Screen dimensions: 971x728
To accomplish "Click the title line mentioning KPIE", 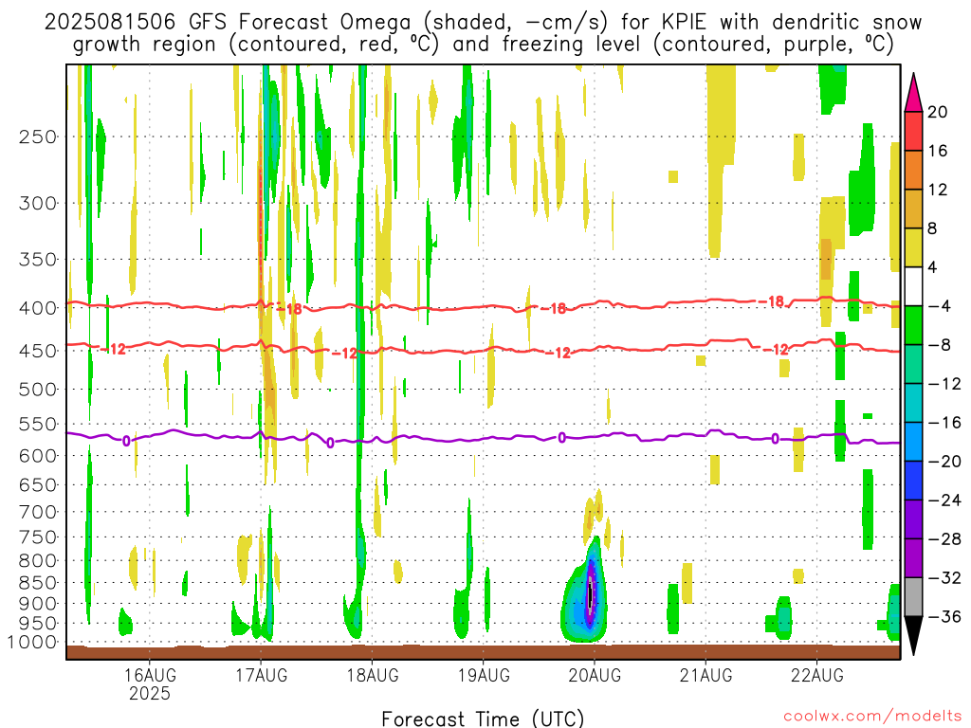I will (x=483, y=23).
